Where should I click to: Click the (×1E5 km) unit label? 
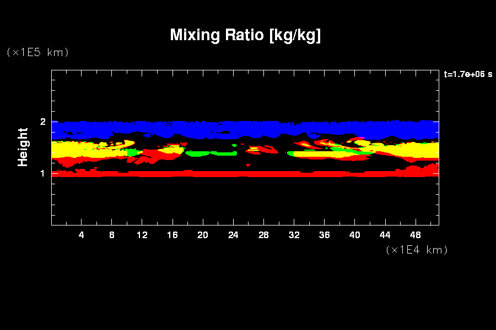tap(37, 52)
